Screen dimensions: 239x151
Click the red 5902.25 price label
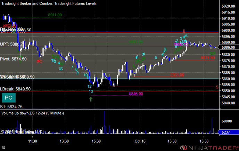pos(9,25)
